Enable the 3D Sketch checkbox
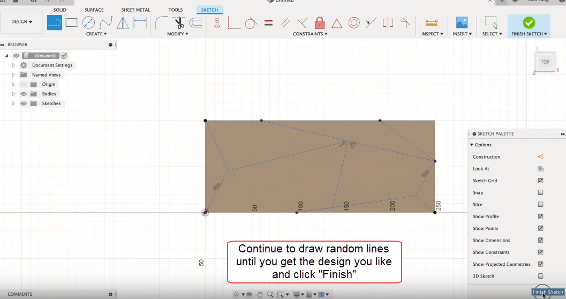Image resolution: width=566 pixels, height=299 pixels. coord(540,276)
